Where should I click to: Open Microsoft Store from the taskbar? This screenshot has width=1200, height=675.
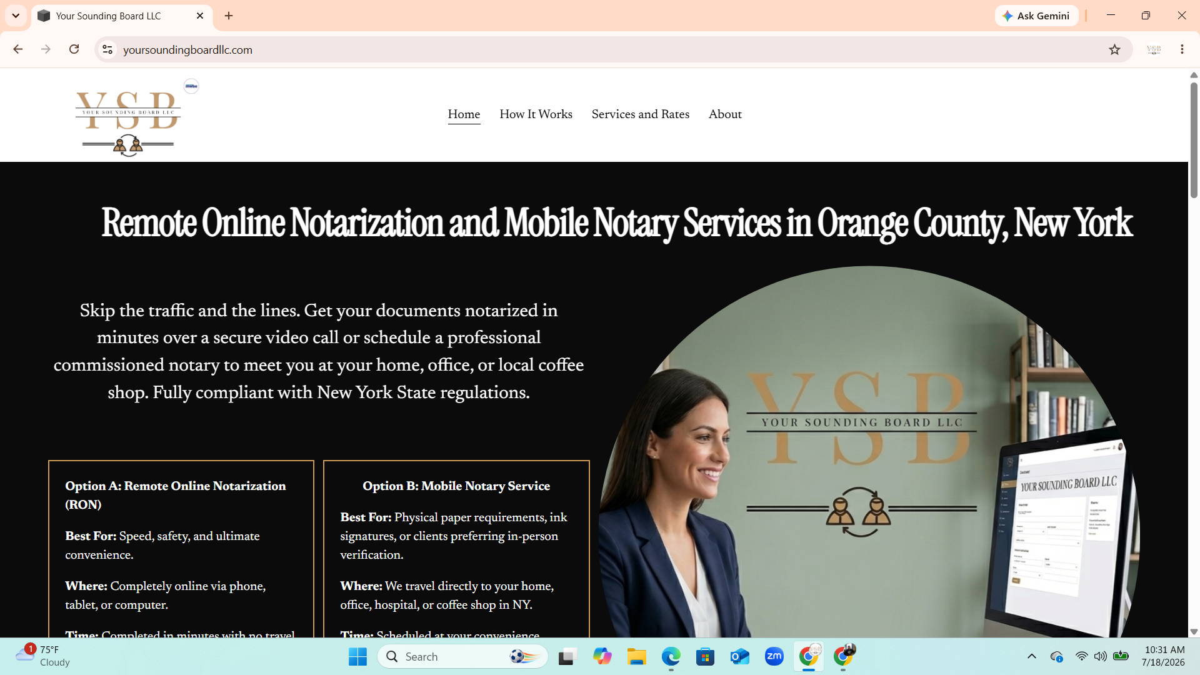[x=705, y=657]
